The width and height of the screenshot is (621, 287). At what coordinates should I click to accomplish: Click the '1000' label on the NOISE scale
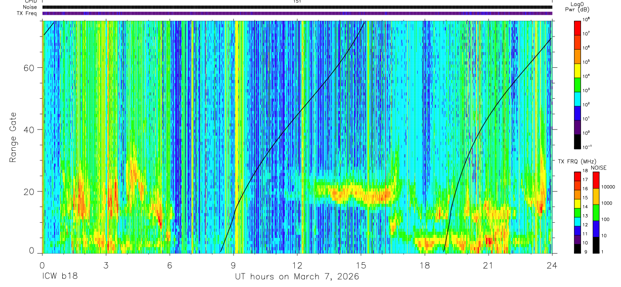click(607, 203)
